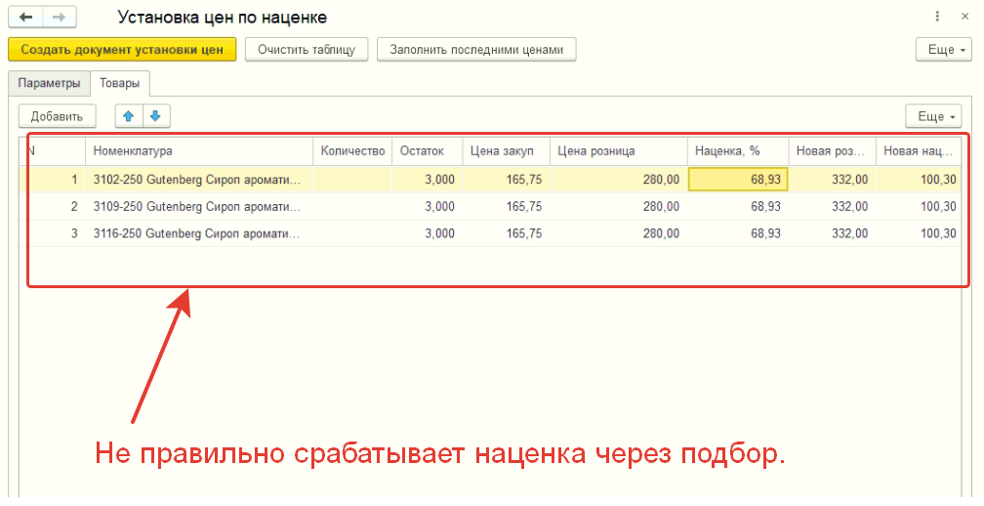Image resolution: width=984 pixels, height=506 pixels.
Task: Switch to the Параметры tab
Action: (49, 83)
